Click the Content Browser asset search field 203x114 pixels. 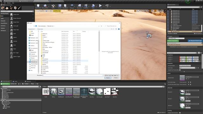(106, 86)
